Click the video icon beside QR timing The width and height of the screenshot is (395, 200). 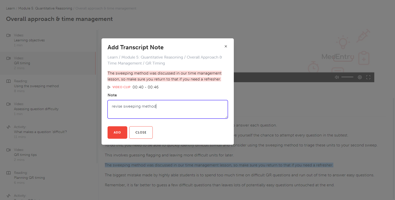click(x=8, y=58)
